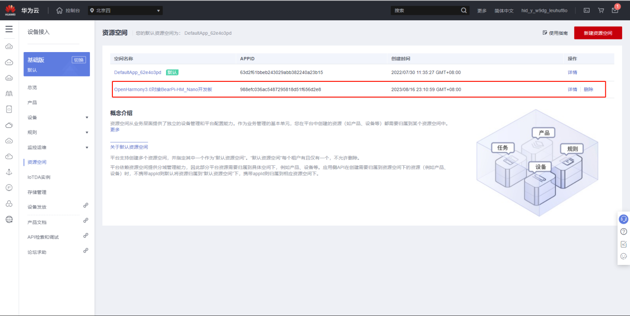The width and height of the screenshot is (630, 316).
Task: Click the cloud icon below the cloud-plus icon
Action: [x=9, y=156]
